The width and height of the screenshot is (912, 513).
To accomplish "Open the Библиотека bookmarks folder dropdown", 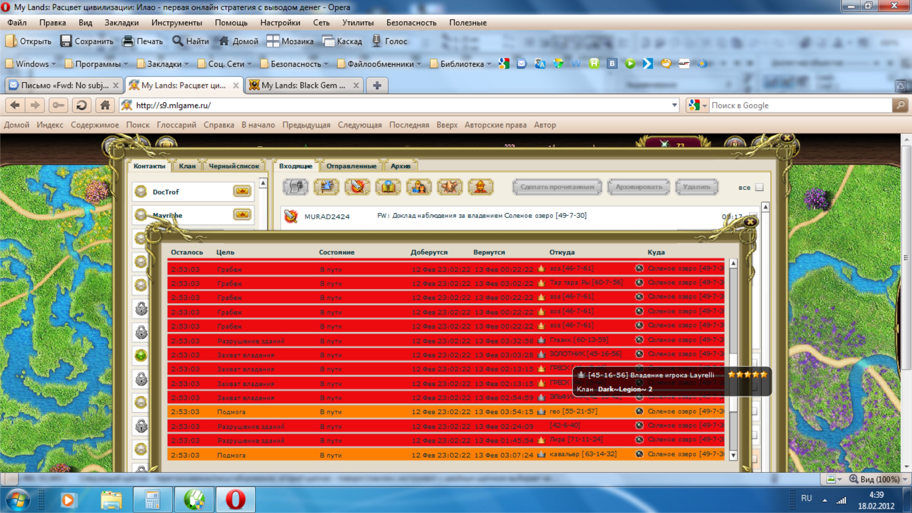I will pyautogui.click(x=460, y=64).
